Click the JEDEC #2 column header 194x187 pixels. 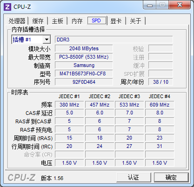[x=100, y=96]
